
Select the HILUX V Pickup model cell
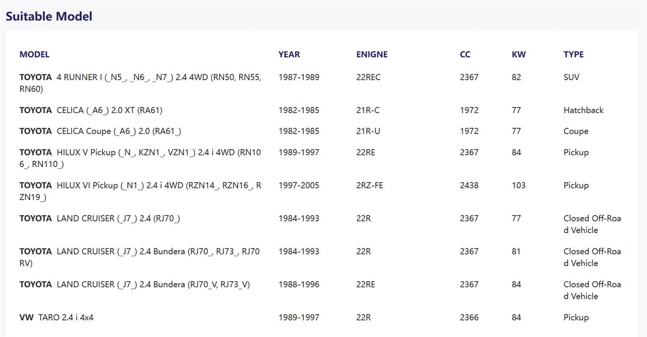140,158
